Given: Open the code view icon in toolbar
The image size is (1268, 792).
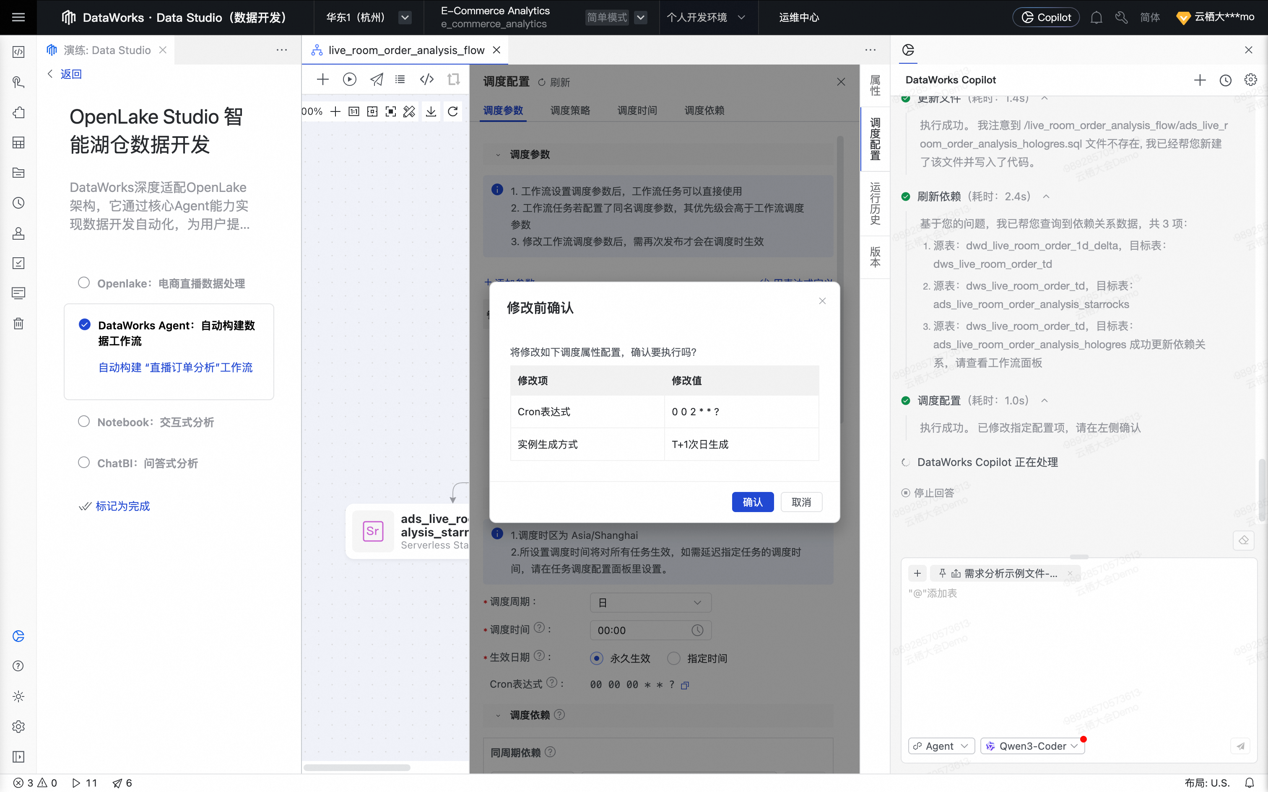Looking at the screenshot, I should pos(426,79).
